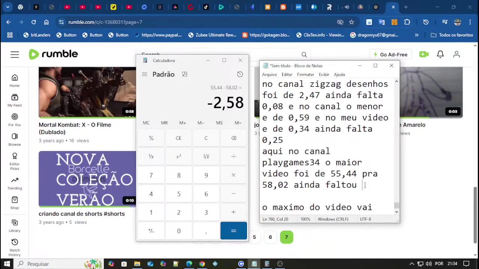479x269 pixels.
Task: Go to page 5 of channel
Action: (254, 237)
